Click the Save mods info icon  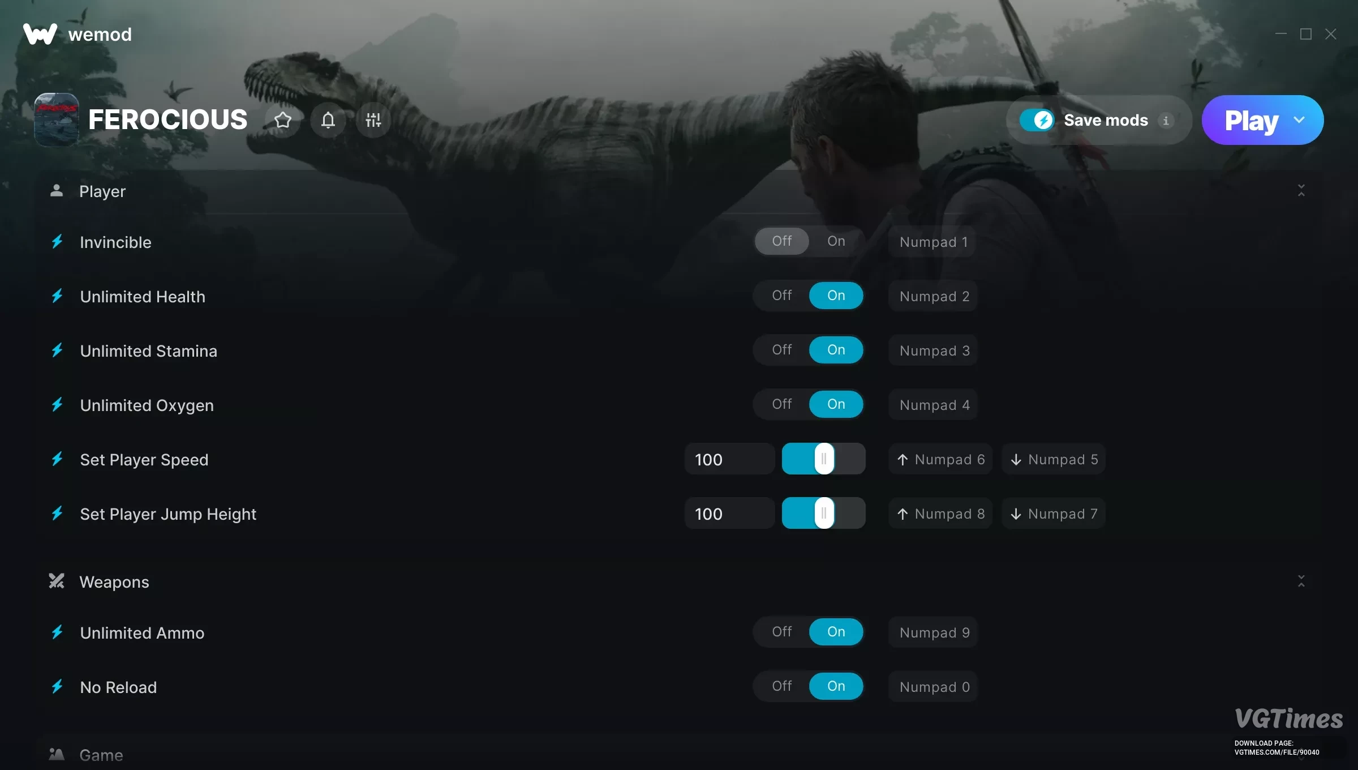click(x=1166, y=120)
